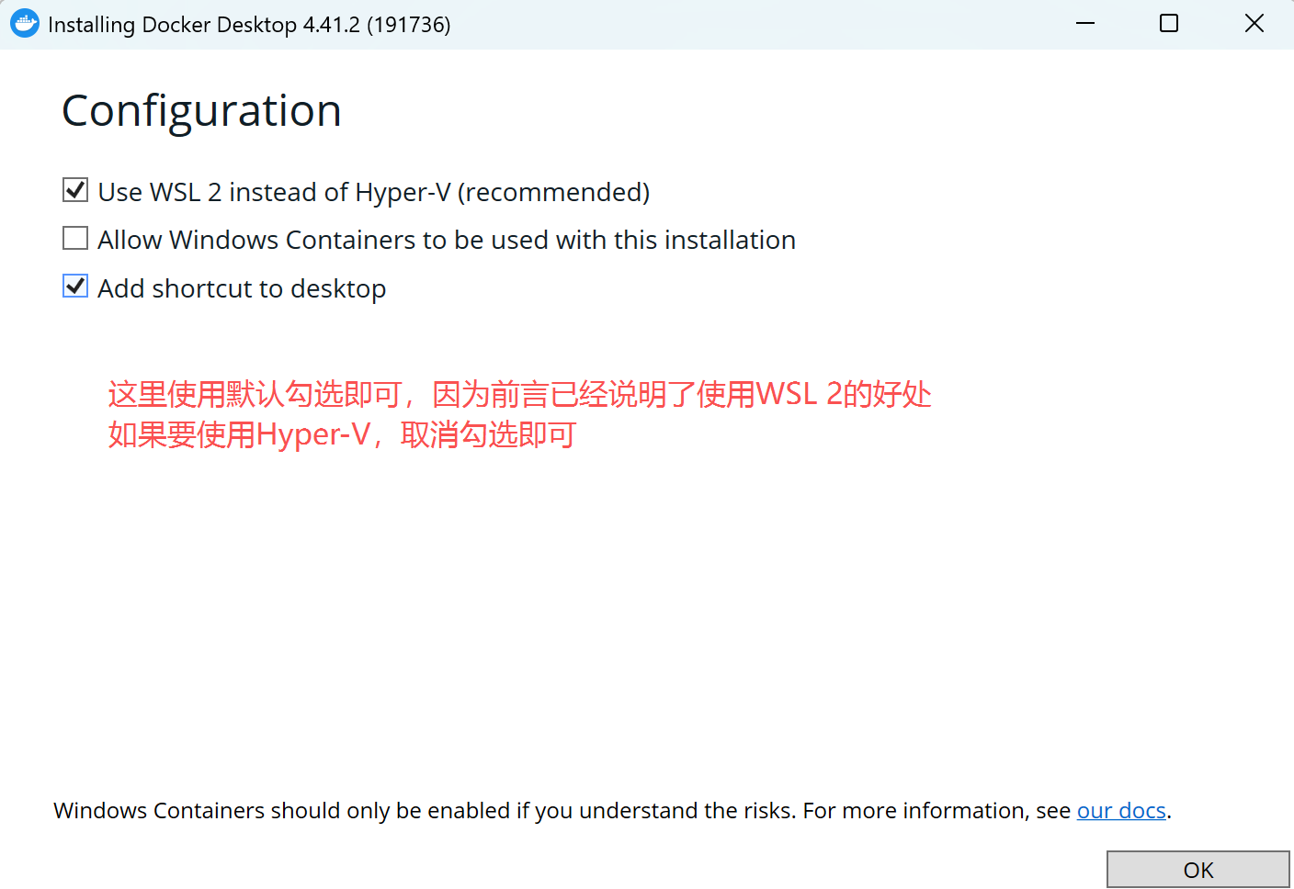Click the "Use WSL 2 instead of Hyper-V" label

373,192
